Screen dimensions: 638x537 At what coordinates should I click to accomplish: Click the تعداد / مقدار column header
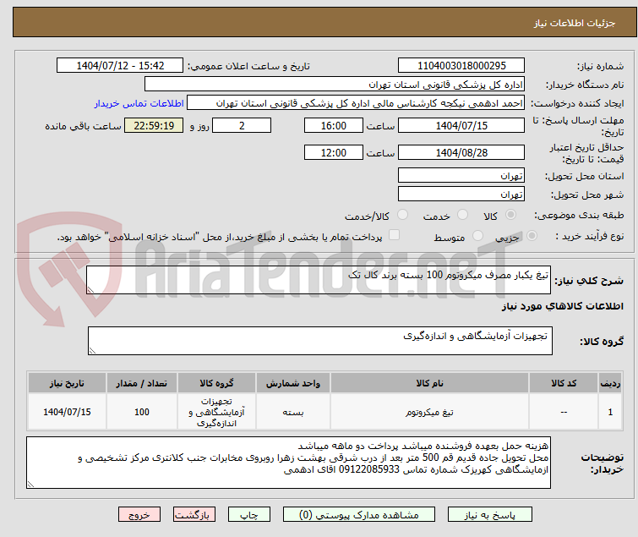[142, 383]
